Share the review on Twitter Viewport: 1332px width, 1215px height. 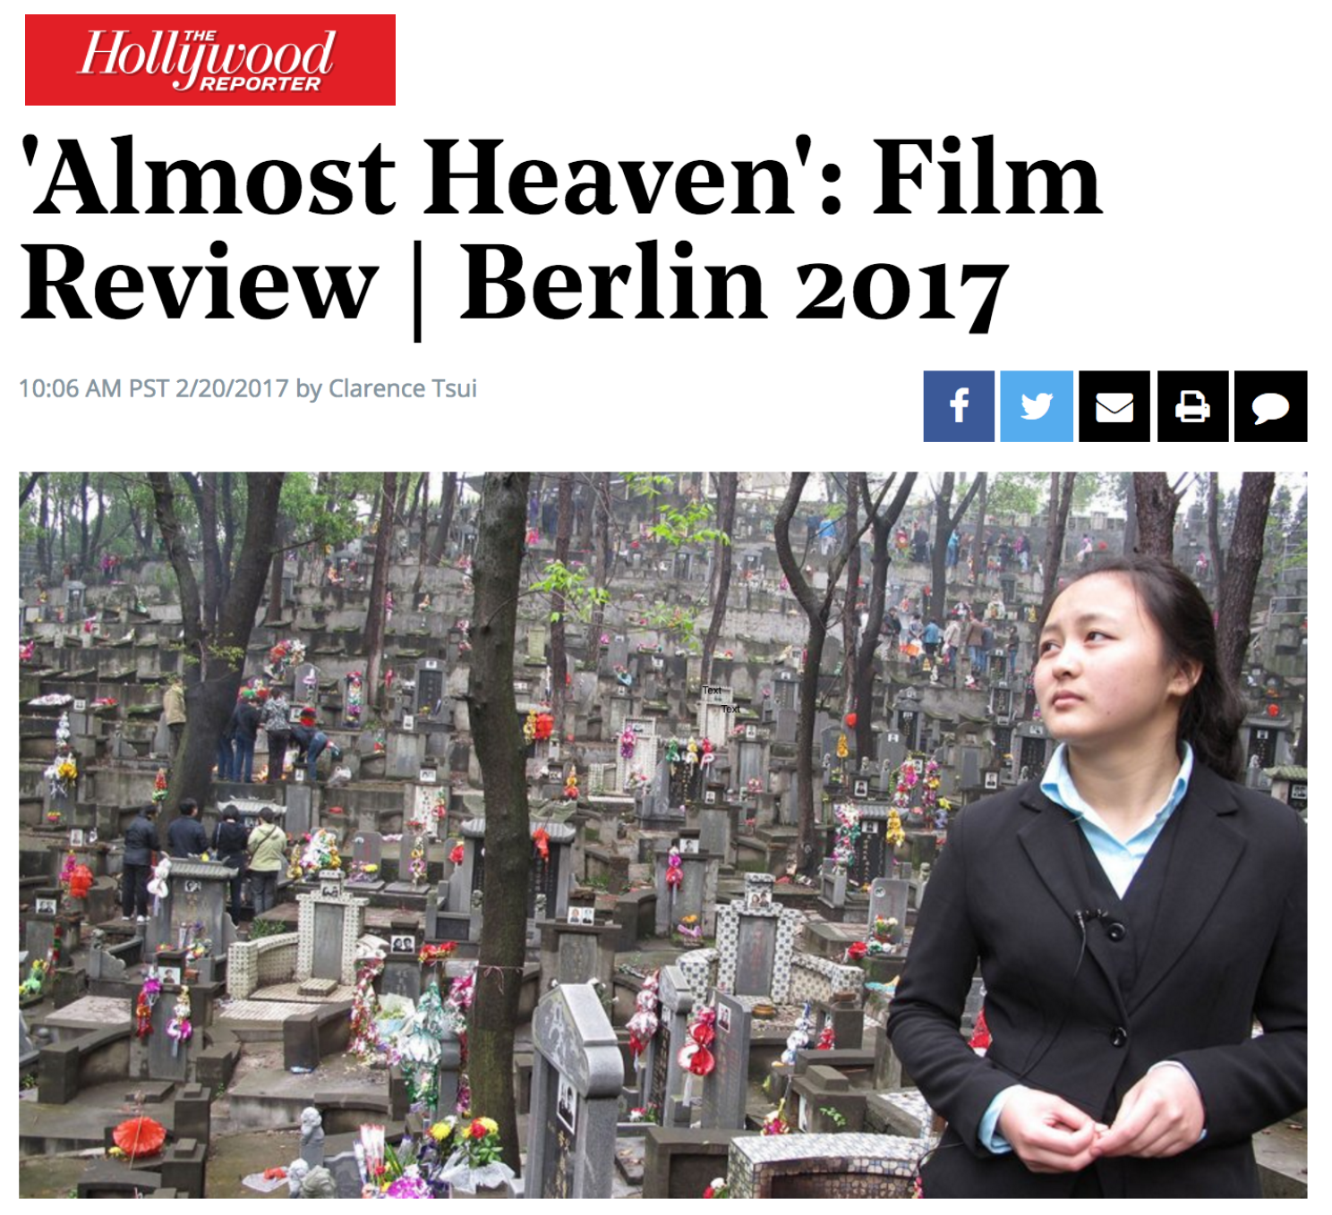1037,406
